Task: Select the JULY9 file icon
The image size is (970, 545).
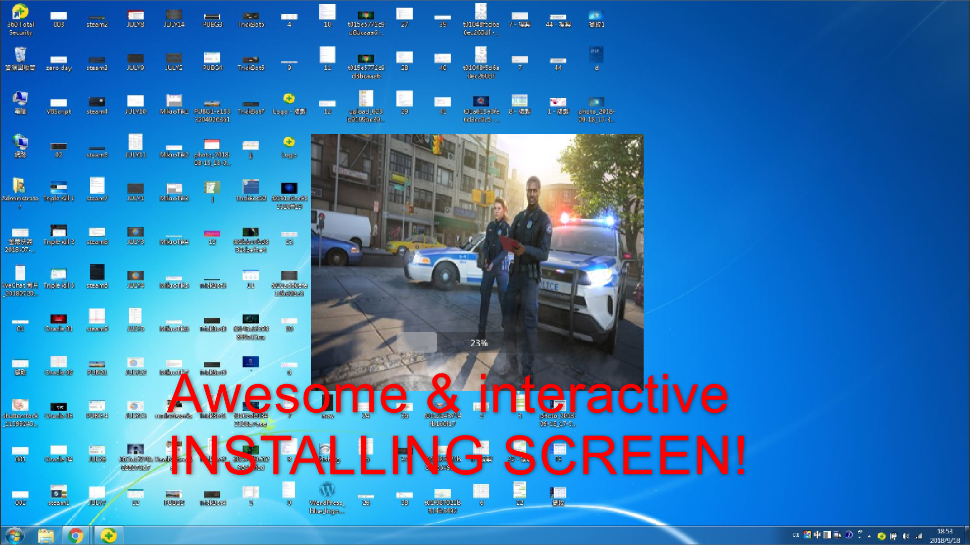Action: click(135, 63)
